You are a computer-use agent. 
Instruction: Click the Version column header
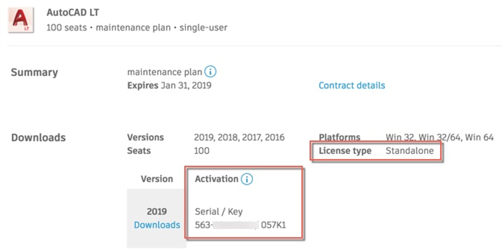pos(157,179)
